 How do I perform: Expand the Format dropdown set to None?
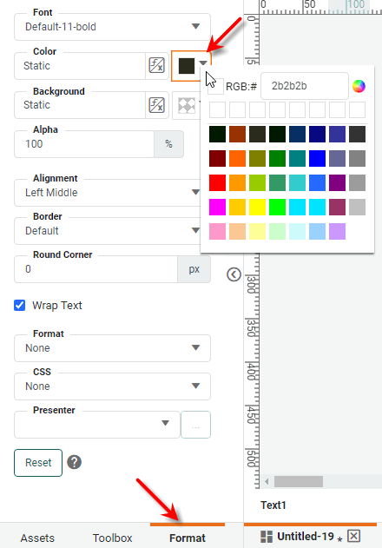112,348
